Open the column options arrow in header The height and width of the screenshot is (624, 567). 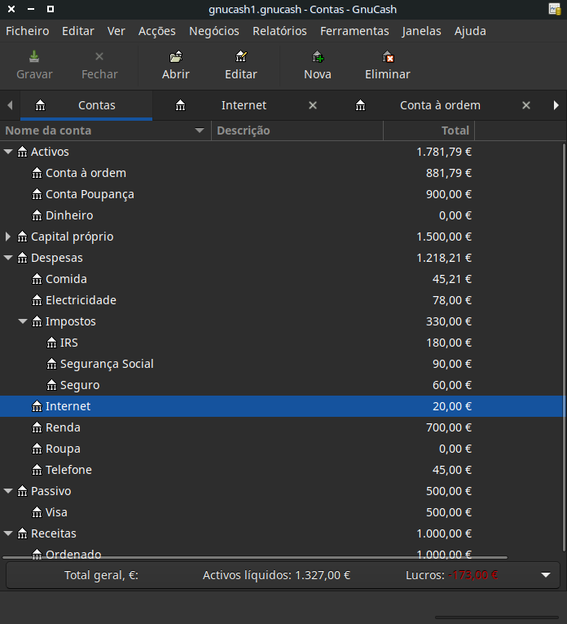point(200,131)
